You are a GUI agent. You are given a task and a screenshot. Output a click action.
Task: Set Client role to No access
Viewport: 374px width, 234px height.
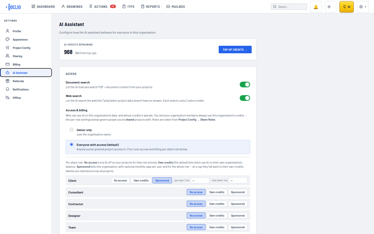click(120, 180)
